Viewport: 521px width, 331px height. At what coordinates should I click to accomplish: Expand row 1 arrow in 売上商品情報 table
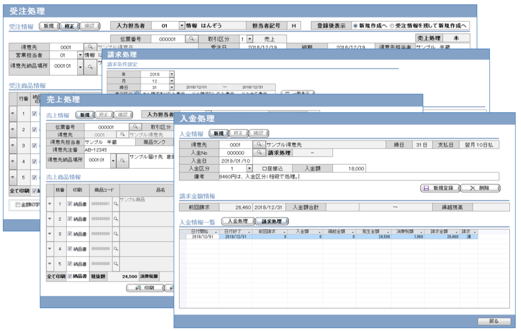pyautogui.click(x=50, y=204)
